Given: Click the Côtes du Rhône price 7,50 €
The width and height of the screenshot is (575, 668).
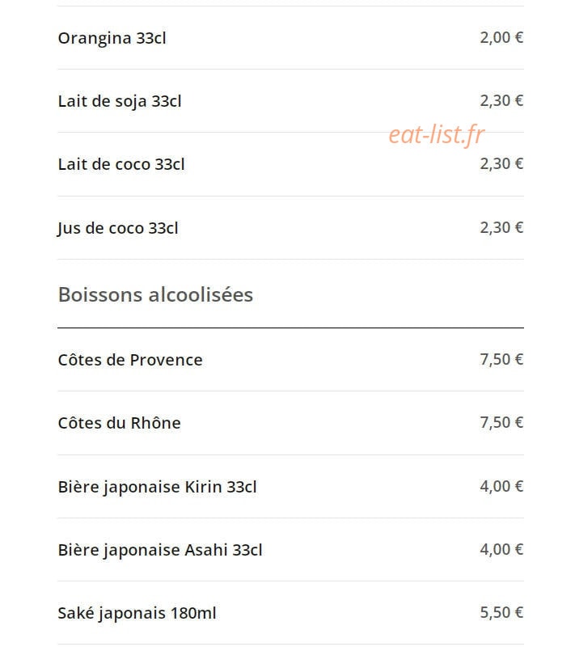Looking at the screenshot, I should click(x=501, y=422).
